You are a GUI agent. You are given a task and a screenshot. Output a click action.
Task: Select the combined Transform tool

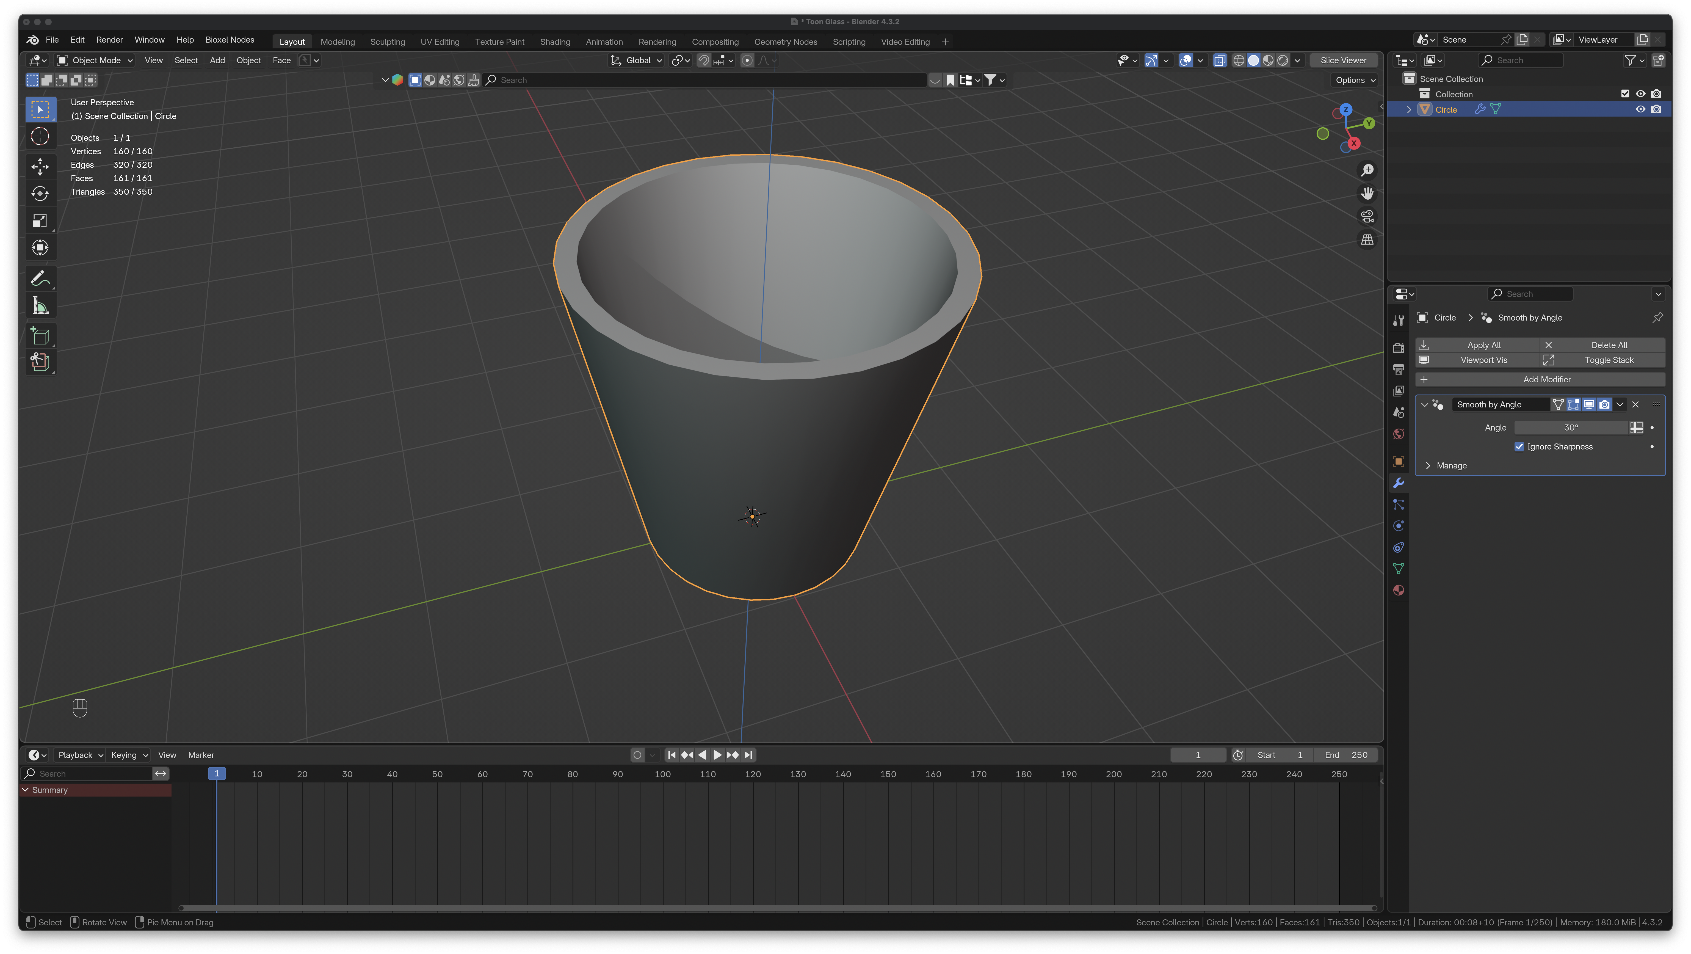(40, 247)
